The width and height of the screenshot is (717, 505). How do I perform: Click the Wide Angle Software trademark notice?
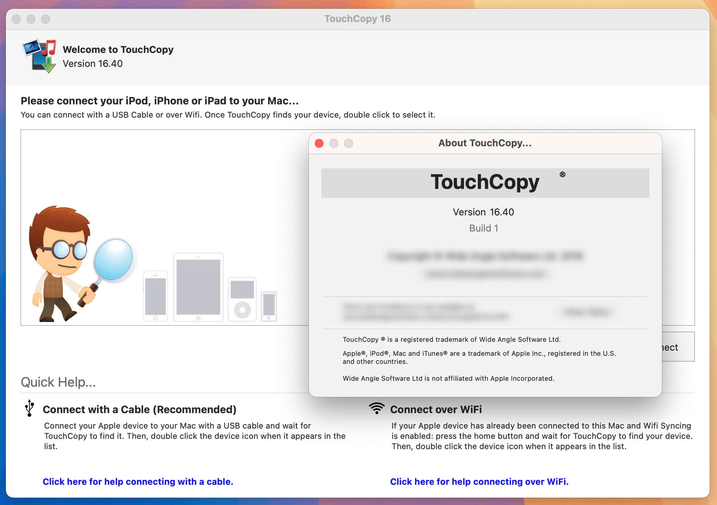452,340
